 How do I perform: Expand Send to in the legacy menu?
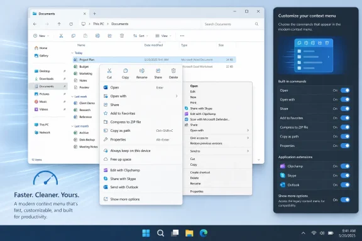pyautogui.click(x=248, y=151)
